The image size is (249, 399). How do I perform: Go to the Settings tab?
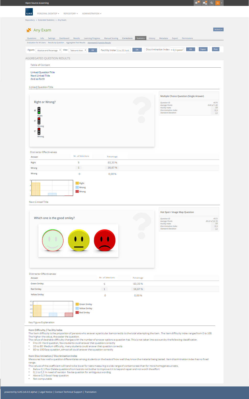point(51,38)
